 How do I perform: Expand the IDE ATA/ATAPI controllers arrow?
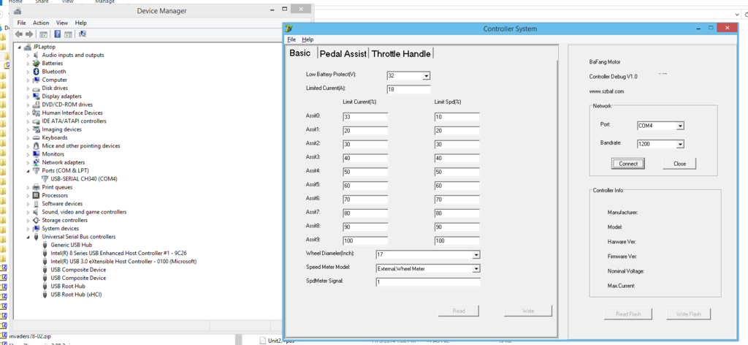(28, 121)
